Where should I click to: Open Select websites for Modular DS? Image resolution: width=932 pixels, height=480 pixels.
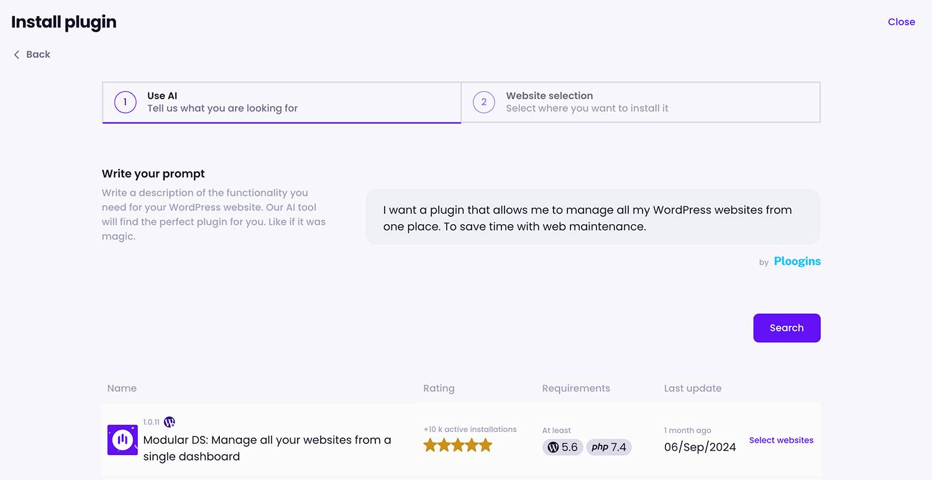pos(781,440)
